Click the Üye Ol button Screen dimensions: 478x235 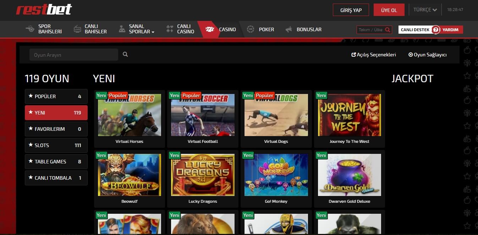(x=389, y=10)
